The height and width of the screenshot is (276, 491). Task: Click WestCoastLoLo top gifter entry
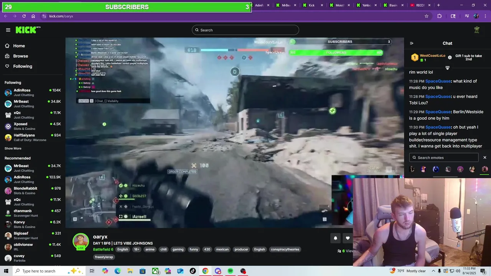click(428, 58)
